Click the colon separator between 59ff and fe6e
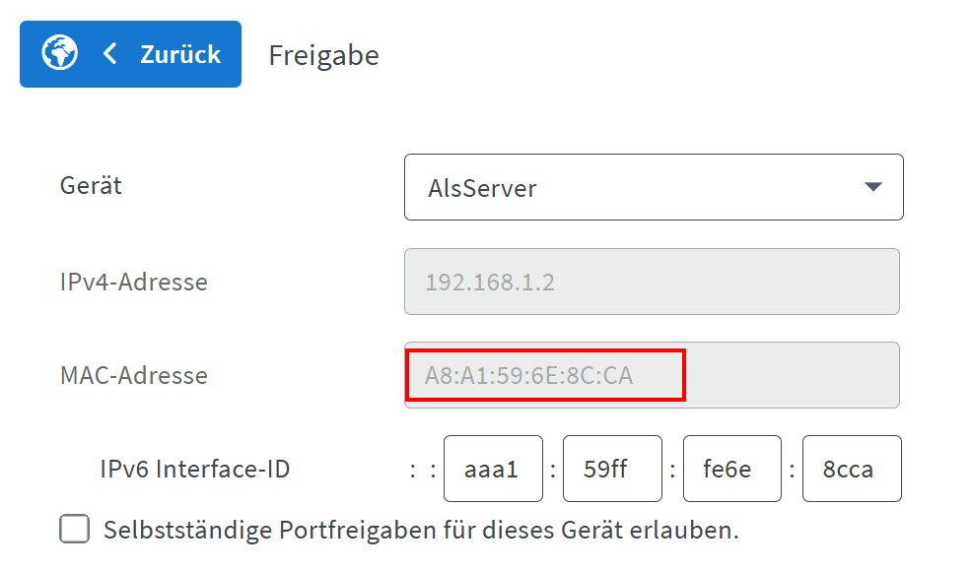971x570 pixels. click(672, 471)
